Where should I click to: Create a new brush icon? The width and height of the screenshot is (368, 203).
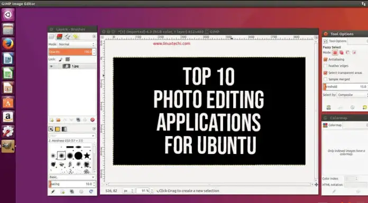click(62, 192)
